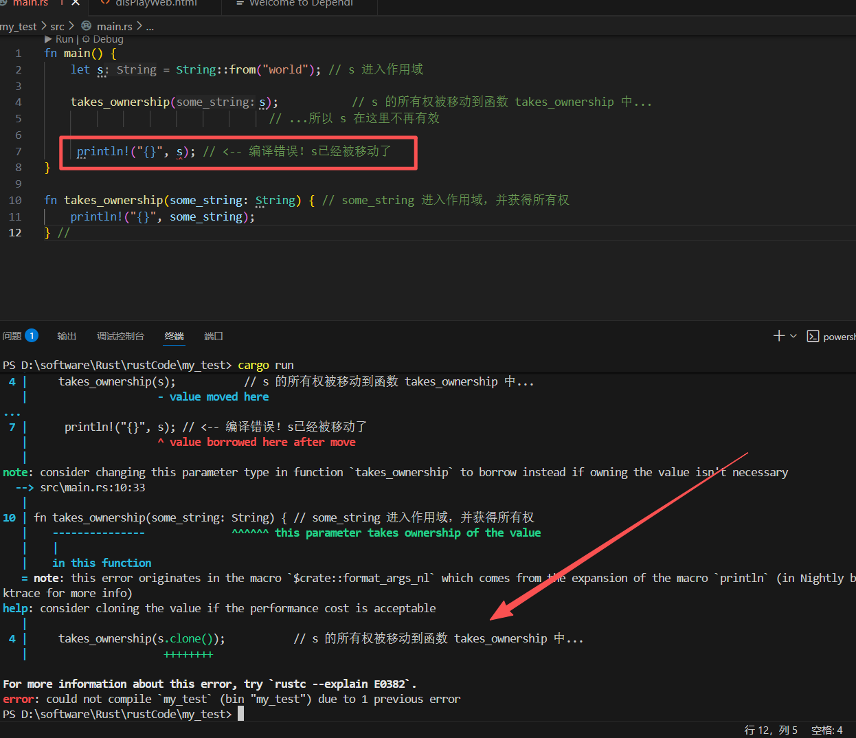Create a new terminal with the plus icon
Viewport: 856px width, 738px height.
[x=778, y=336]
